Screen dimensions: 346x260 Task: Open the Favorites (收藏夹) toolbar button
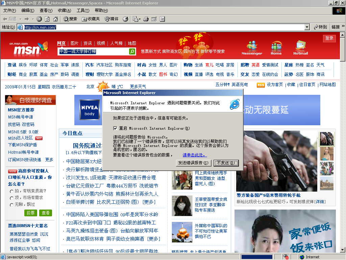point(91,19)
